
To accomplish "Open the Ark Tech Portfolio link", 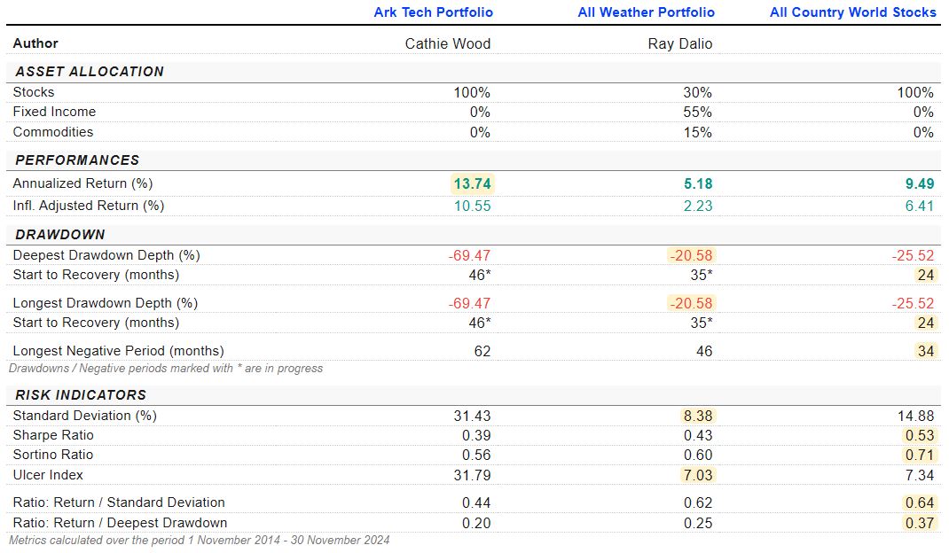I will (434, 12).
